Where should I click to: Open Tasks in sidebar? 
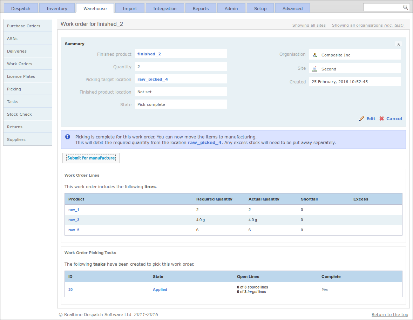click(x=28, y=102)
